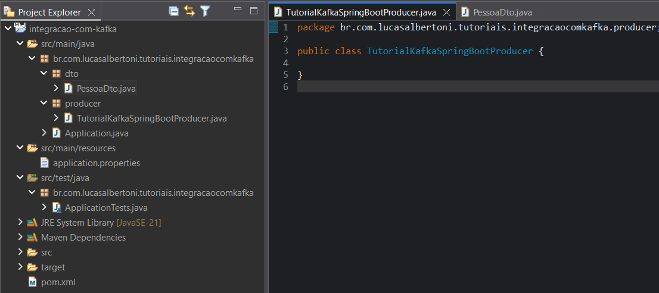Close the Project Explorer tab
Image resolution: width=659 pixels, height=293 pixels.
click(91, 12)
